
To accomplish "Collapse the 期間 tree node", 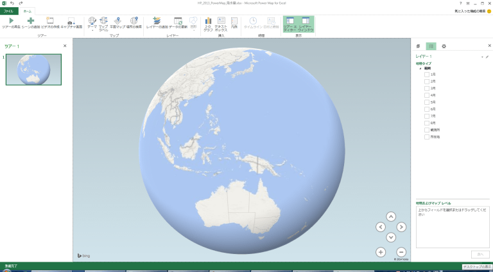I will (x=420, y=68).
